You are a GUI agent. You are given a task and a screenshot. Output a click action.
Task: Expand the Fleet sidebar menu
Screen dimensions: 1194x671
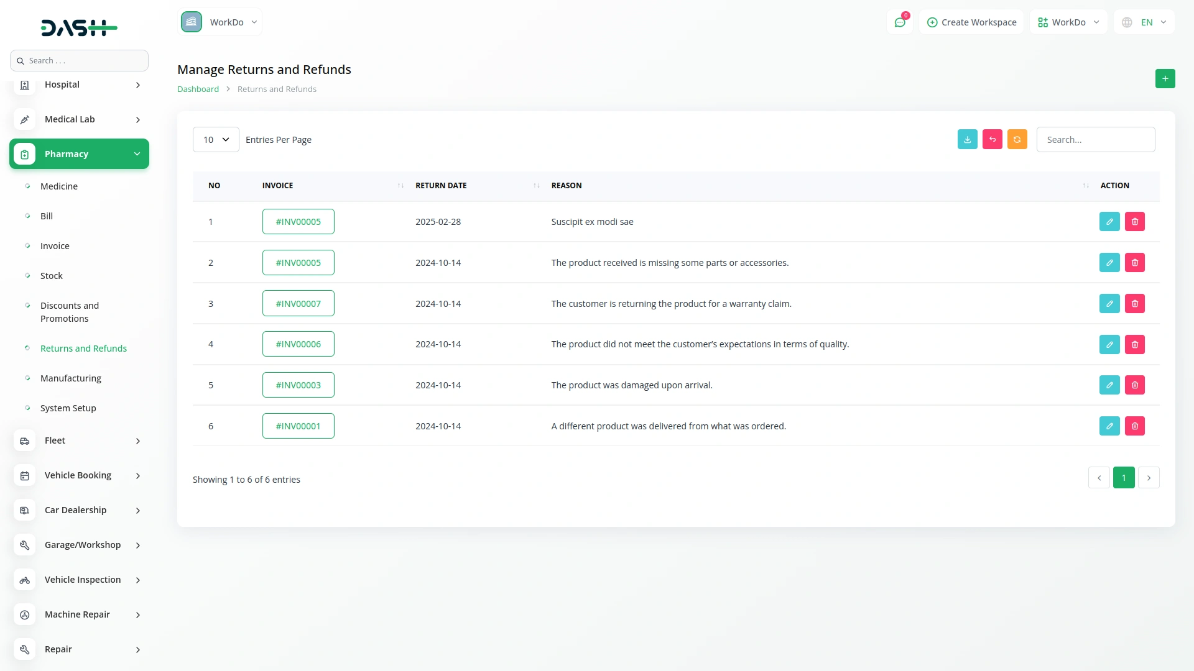point(79,440)
